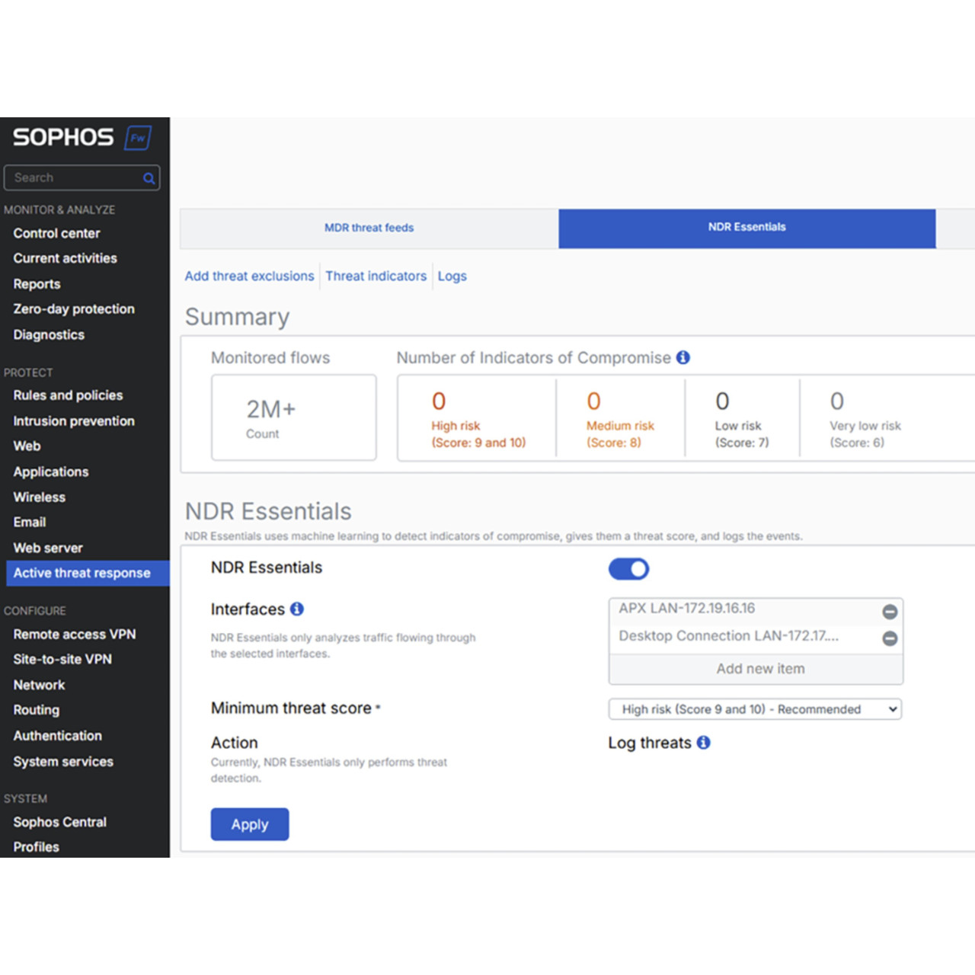Open Remote access VPN
Viewport: 975px width, 975px height.
(75, 634)
